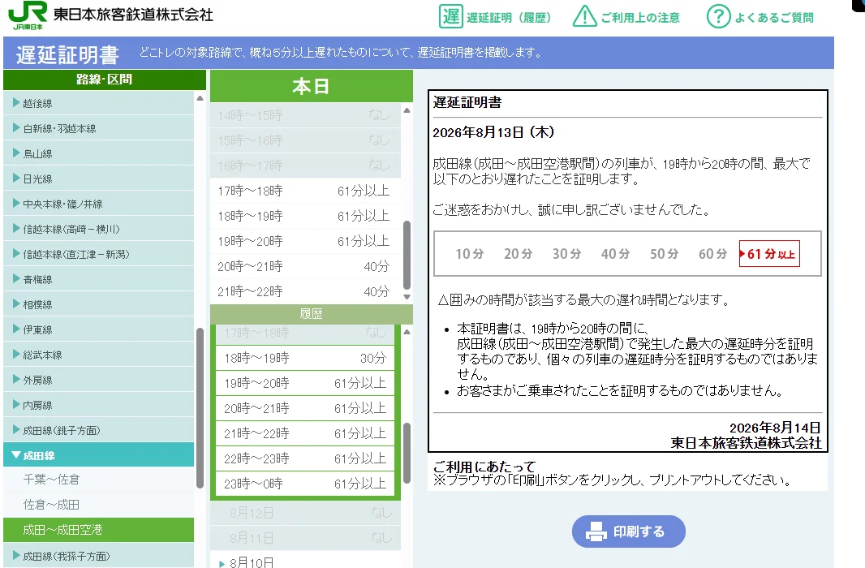Click the highlighted 61分以上 delay box
The image size is (865, 568).
pyautogui.click(x=769, y=254)
